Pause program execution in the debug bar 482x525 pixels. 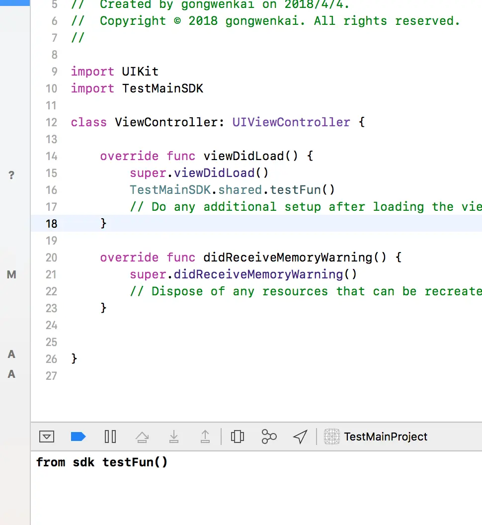110,437
